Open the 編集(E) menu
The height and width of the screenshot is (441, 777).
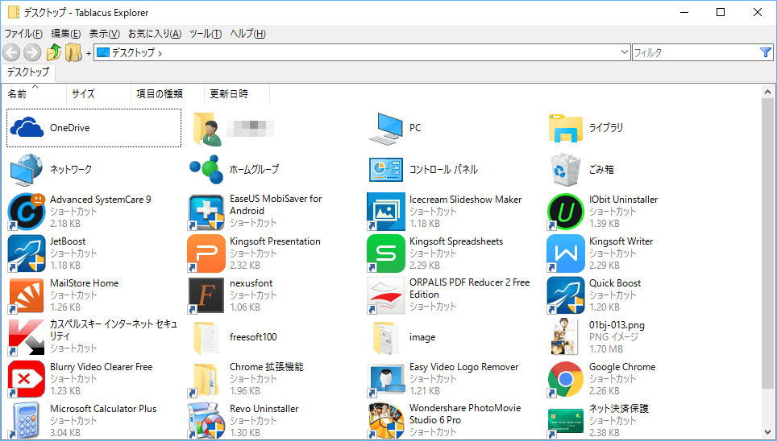pyautogui.click(x=65, y=34)
